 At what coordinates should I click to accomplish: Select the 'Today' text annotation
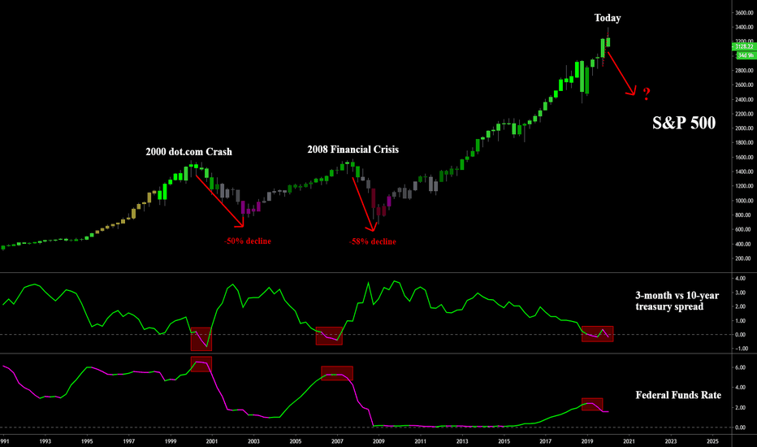coord(608,18)
